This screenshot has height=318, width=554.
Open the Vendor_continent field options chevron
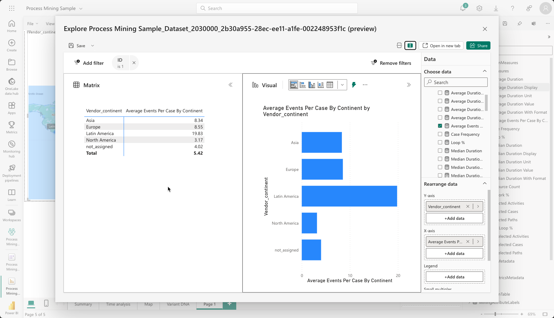[x=478, y=206]
